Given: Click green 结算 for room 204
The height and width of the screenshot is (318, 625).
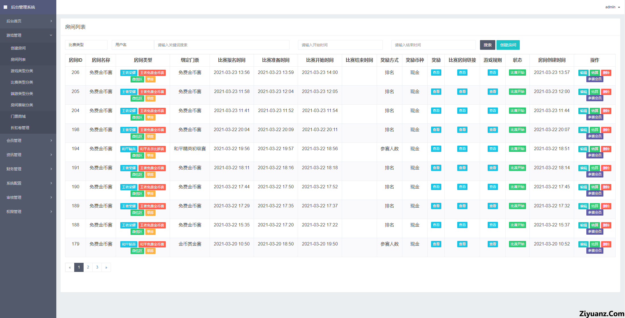Looking at the screenshot, I should coord(595,111).
